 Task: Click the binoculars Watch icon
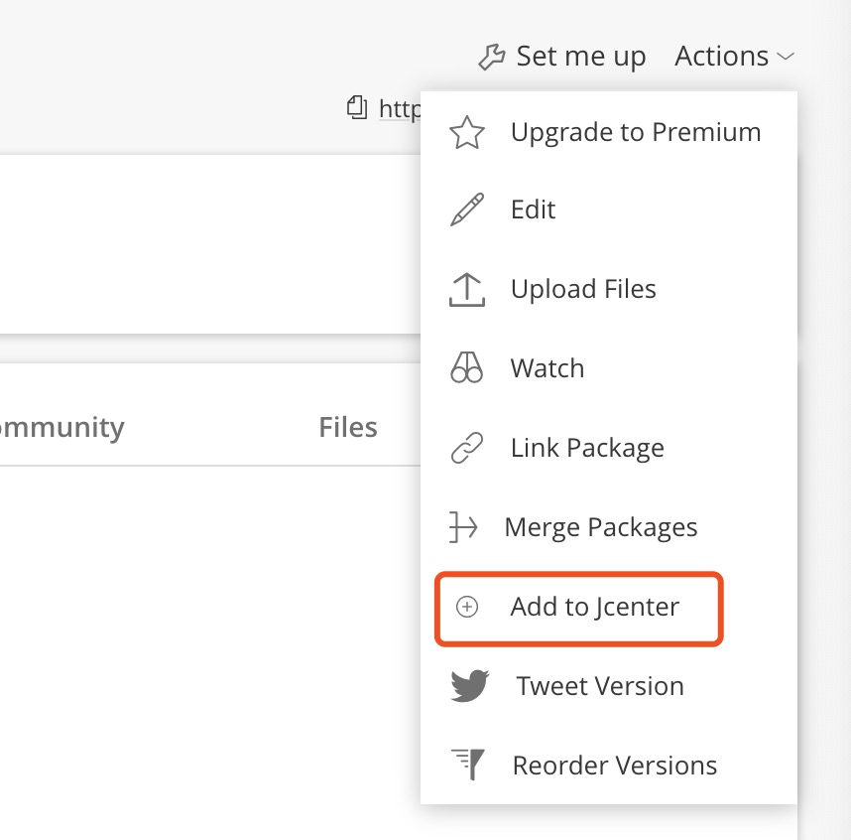[467, 368]
